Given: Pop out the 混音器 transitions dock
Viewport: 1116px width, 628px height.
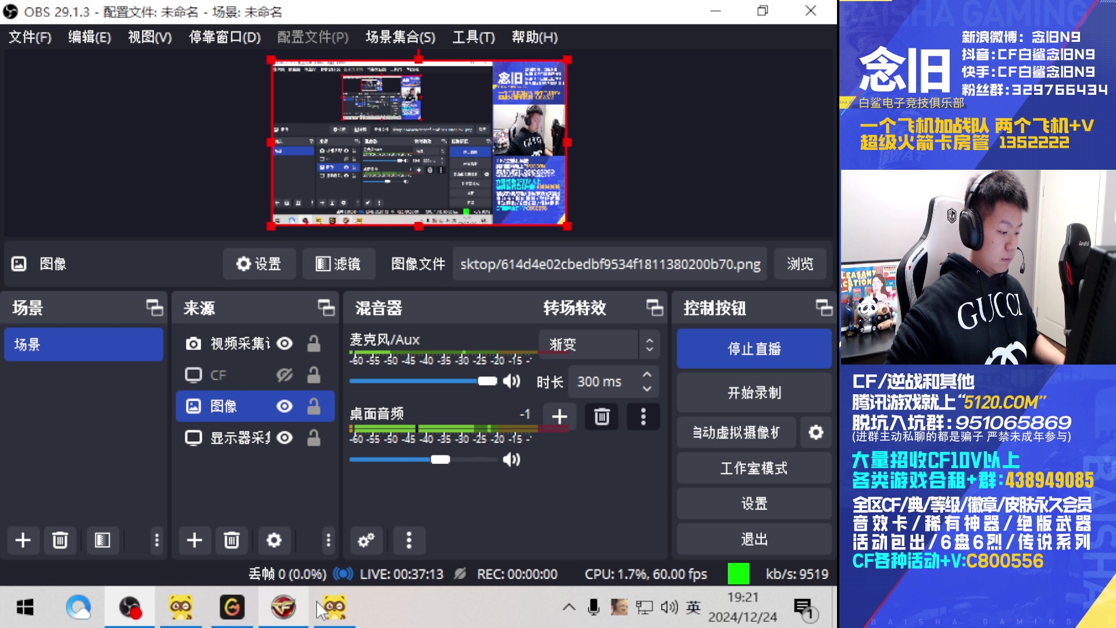Looking at the screenshot, I should tap(654, 308).
